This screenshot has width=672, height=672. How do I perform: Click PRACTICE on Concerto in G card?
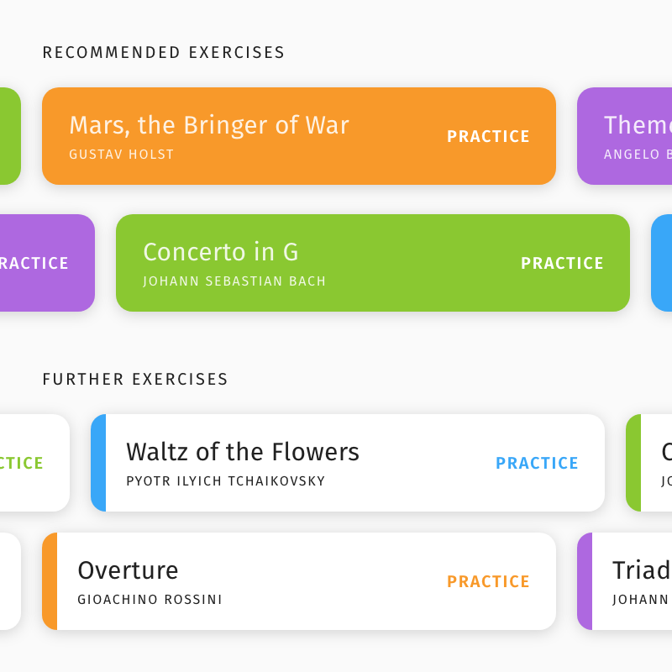coord(562,263)
